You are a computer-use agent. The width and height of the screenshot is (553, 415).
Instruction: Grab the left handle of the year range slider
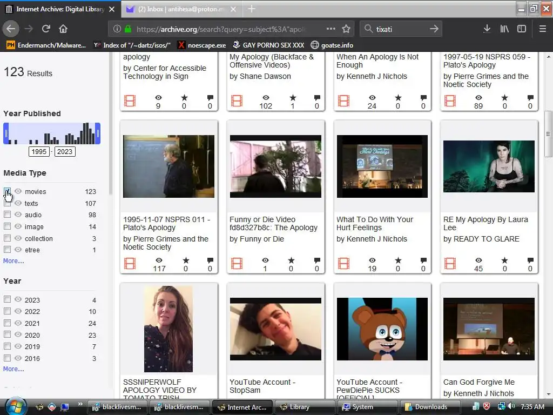pyautogui.click(x=5, y=133)
